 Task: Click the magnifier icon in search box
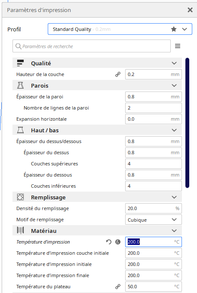click(18, 46)
